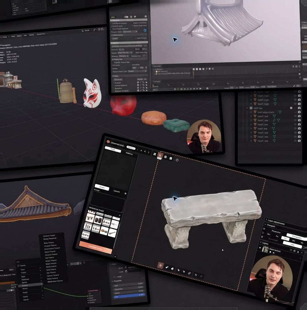
Task: Open the Pasepert Option dropdown
Action: 130,32
